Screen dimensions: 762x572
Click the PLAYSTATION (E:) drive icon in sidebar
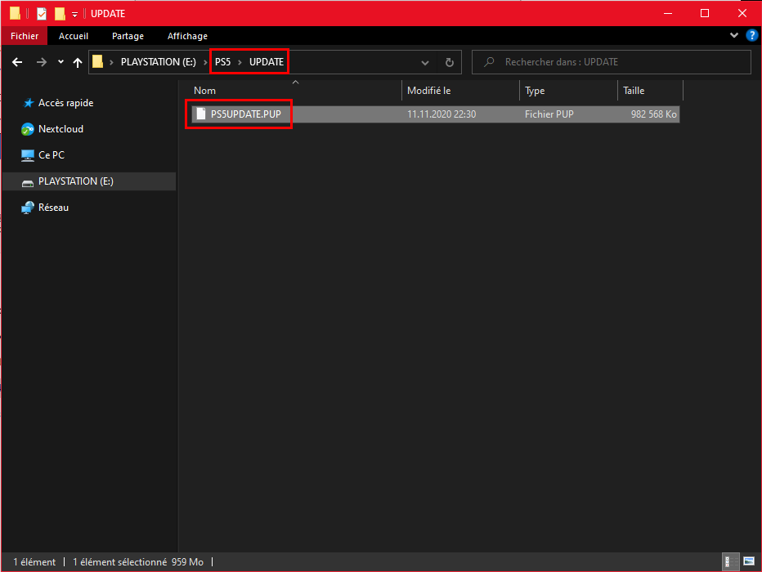pyautogui.click(x=28, y=182)
